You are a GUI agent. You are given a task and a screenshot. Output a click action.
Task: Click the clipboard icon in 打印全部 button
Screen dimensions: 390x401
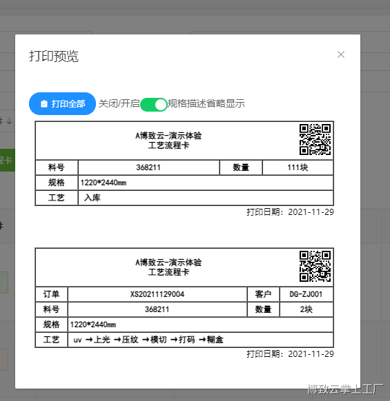(x=44, y=104)
